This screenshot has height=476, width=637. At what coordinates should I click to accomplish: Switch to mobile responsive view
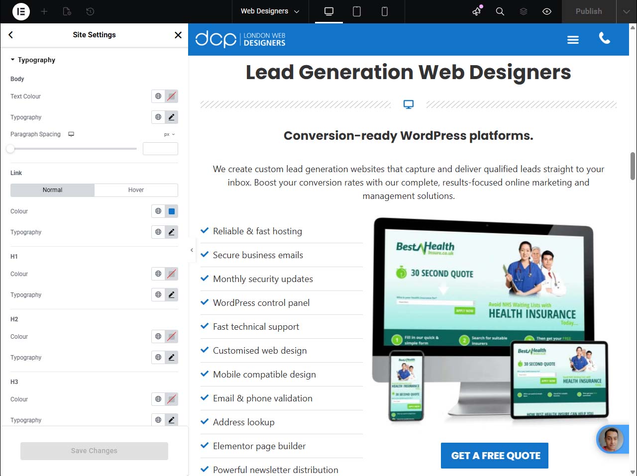385,11
